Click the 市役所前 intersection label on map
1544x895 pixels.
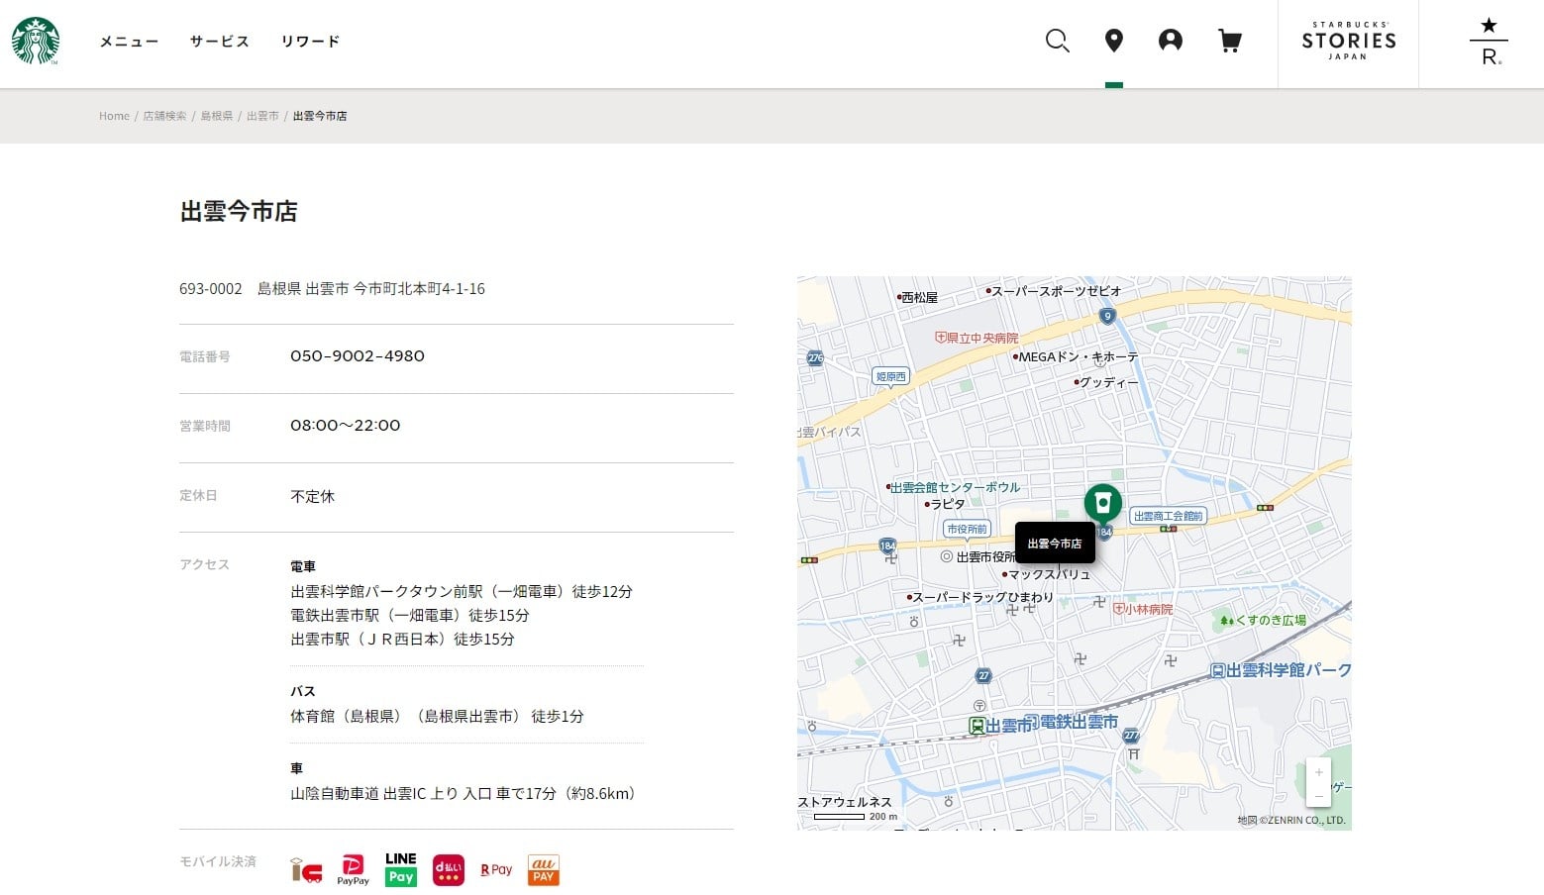[x=967, y=529]
